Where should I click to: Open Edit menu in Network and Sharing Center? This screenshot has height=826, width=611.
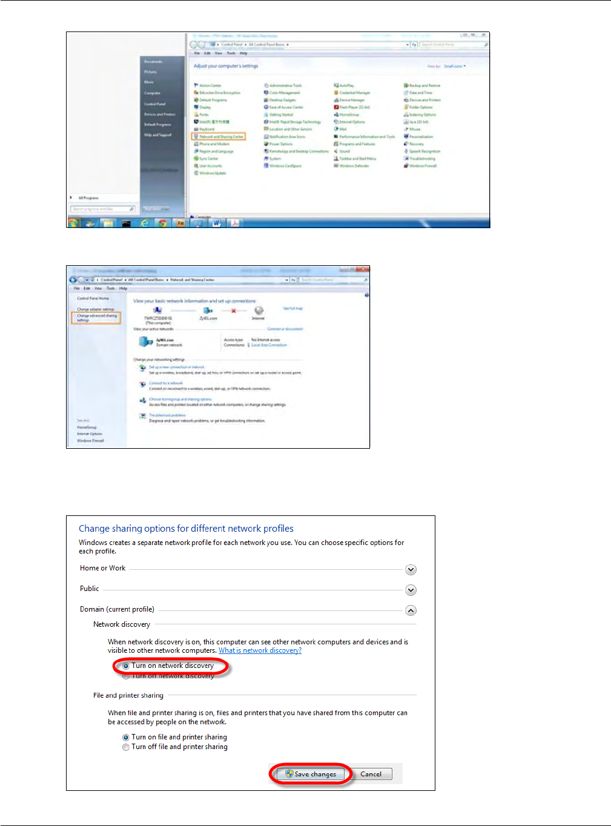pos(87,288)
